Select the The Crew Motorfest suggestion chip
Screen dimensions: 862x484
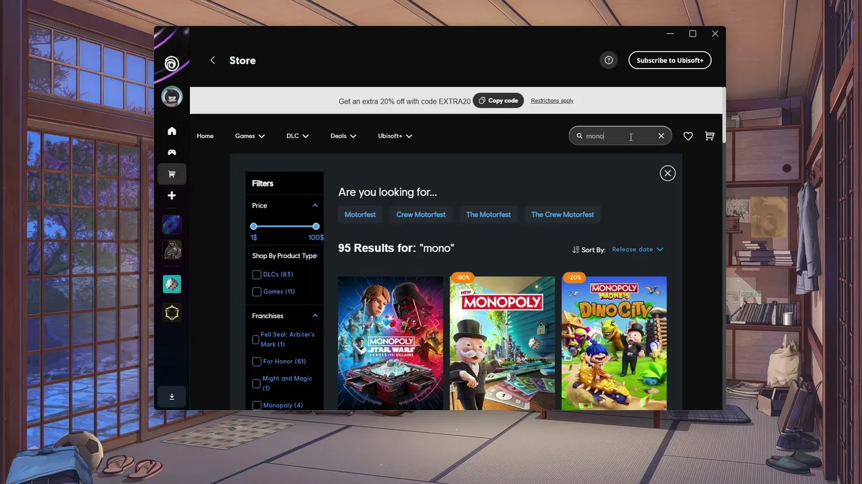point(562,214)
